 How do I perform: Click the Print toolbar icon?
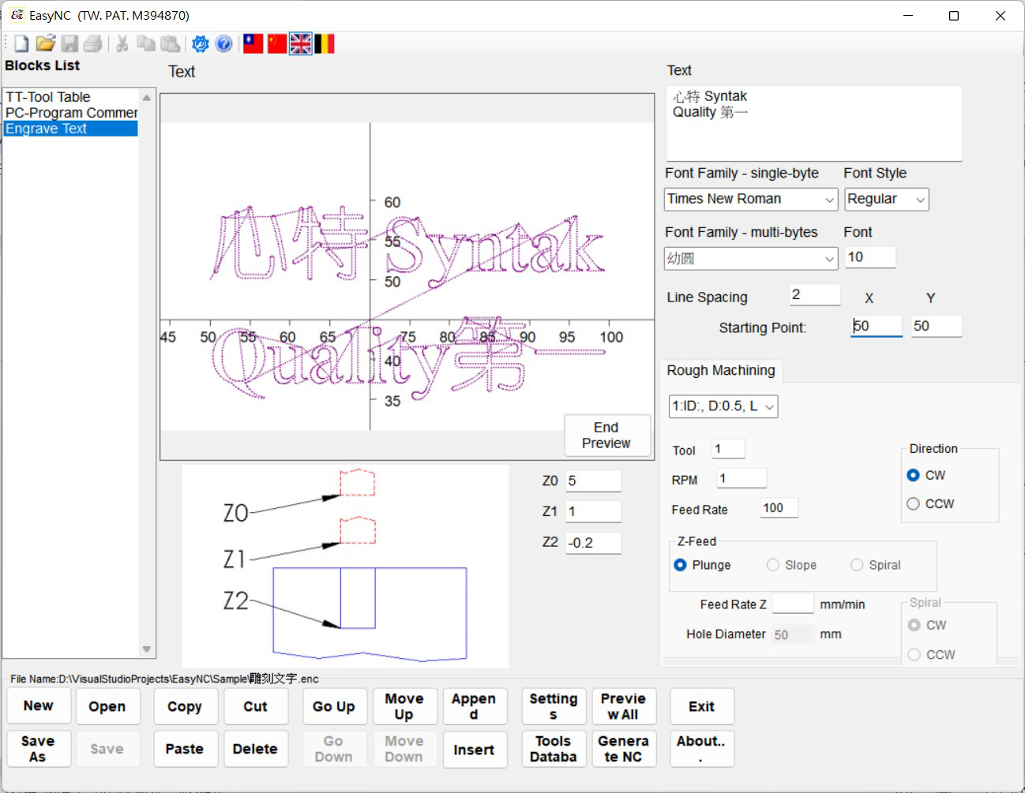pyautogui.click(x=93, y=44)
